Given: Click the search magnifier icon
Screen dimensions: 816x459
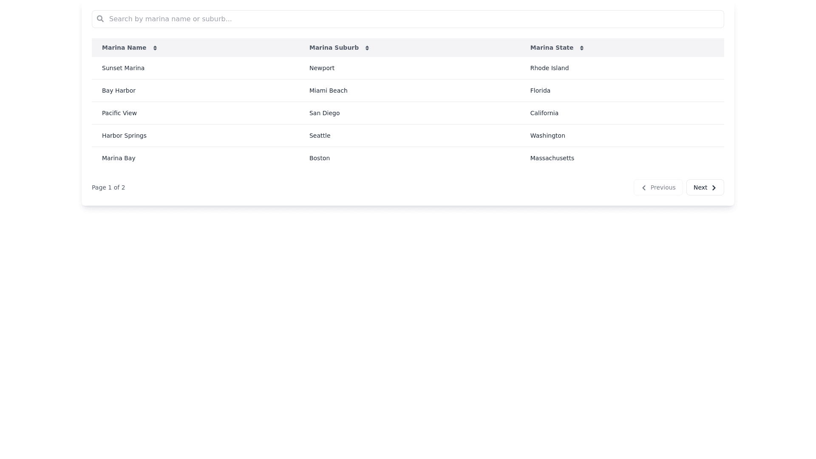Looking at the screenshot, I should pos(100,19).
